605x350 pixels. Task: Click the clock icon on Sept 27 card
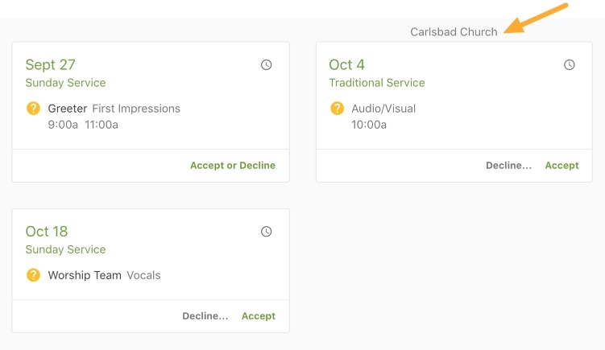266,64
